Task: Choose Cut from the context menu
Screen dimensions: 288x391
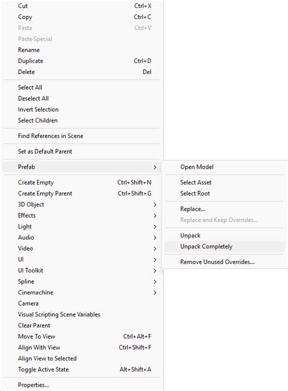Action: point(81,6)
